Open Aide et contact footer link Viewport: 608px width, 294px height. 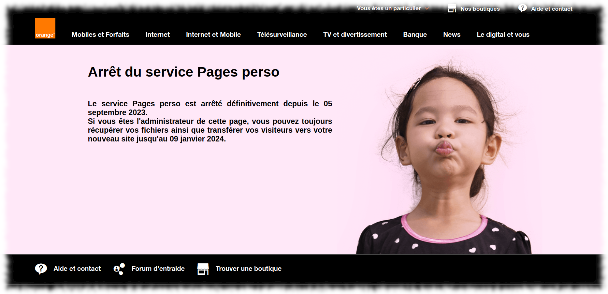point(77,269)
